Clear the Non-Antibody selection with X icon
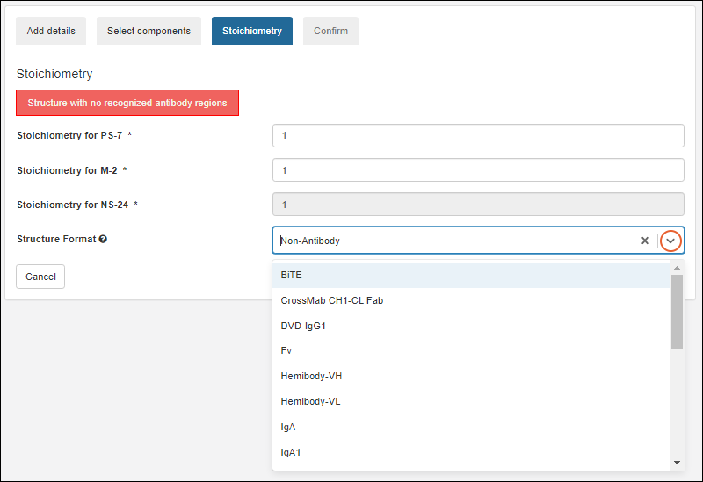 click(645, 241)
